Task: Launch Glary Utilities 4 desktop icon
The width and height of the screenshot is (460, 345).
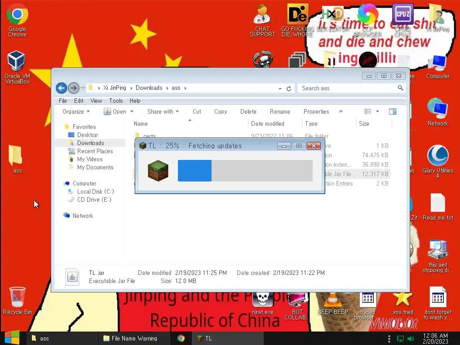Action: coord(438,161)
